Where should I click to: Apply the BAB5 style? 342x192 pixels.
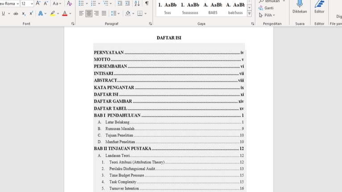(213, 8)
